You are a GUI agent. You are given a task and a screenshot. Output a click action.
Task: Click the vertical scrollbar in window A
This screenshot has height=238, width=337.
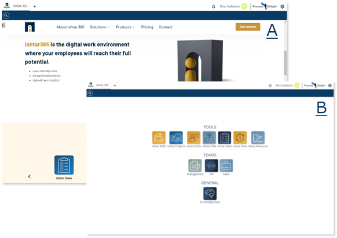coord(285,62)
